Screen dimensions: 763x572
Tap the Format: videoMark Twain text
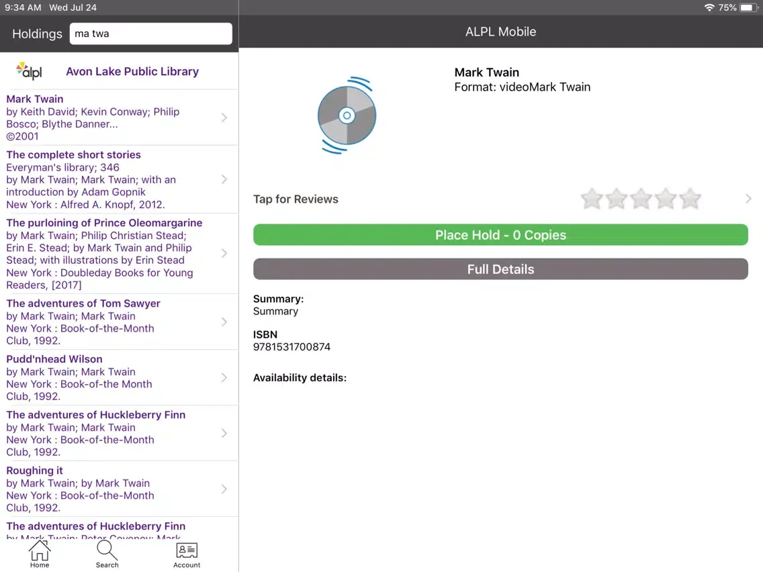[x=522, y=87]
